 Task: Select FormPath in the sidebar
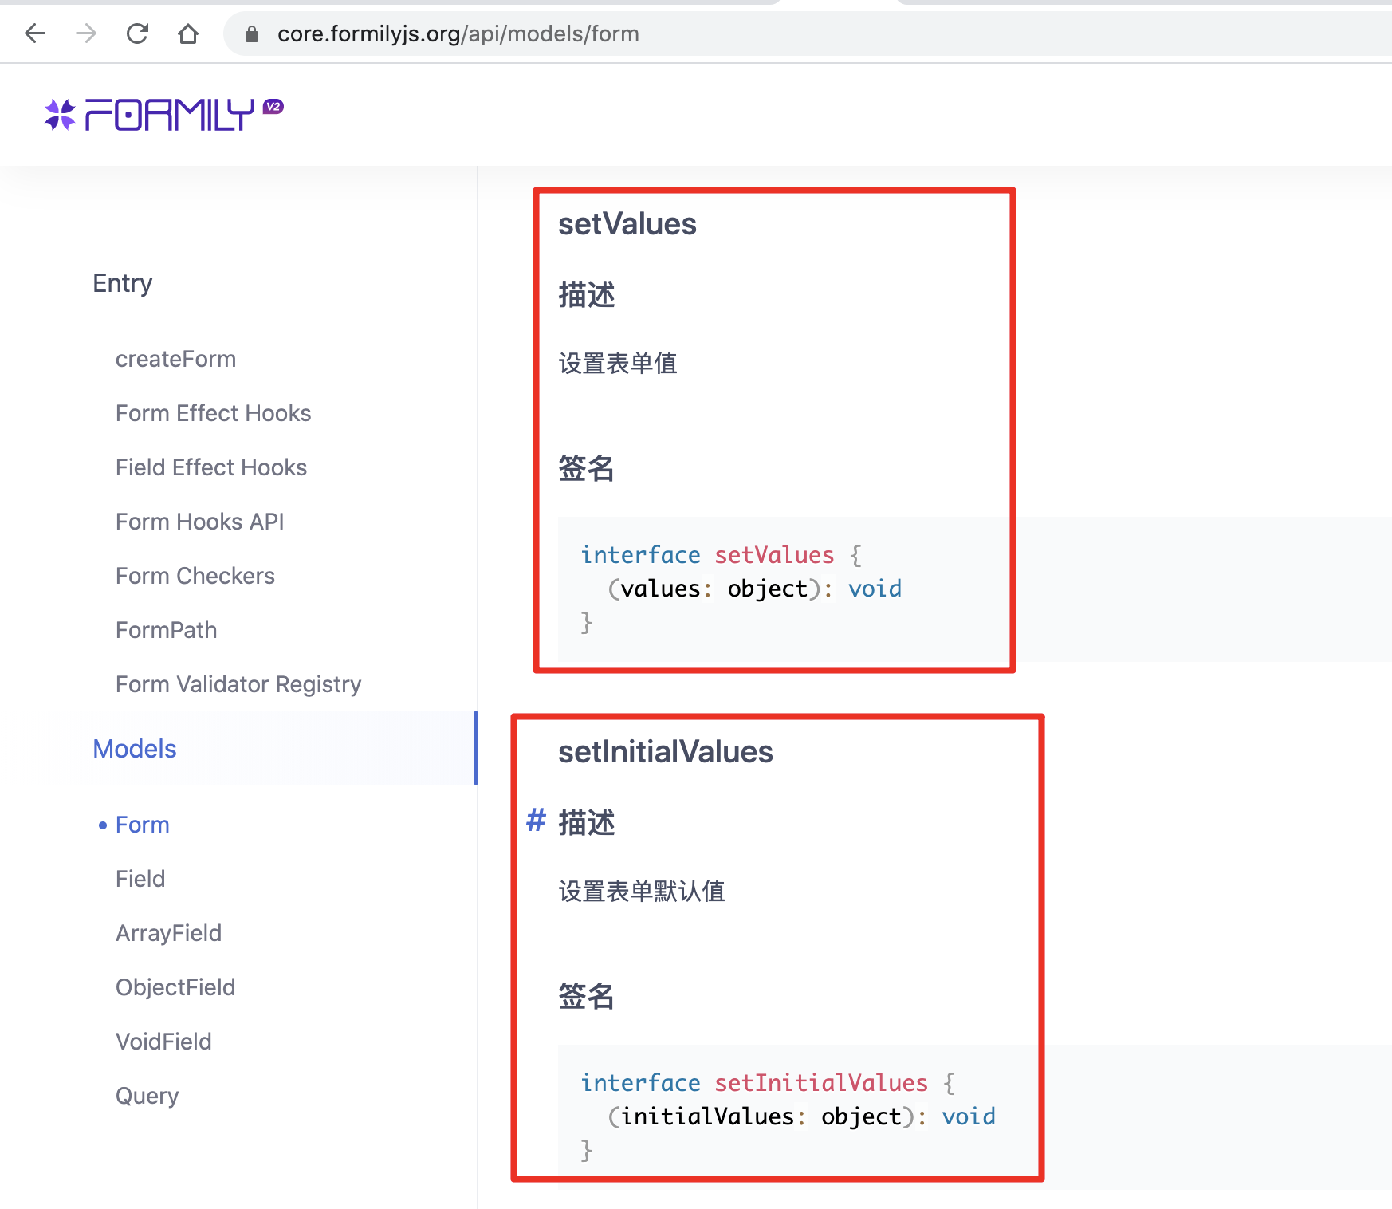[166, 629]
